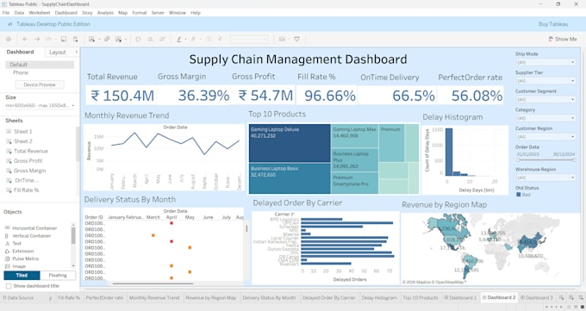Click the Save icon in toolbar
586x311 pixels.
click(x=64, y=39)
